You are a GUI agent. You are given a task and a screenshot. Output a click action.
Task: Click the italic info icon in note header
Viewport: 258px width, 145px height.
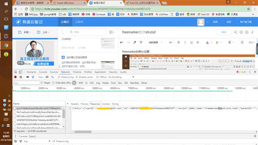point(252,32)
